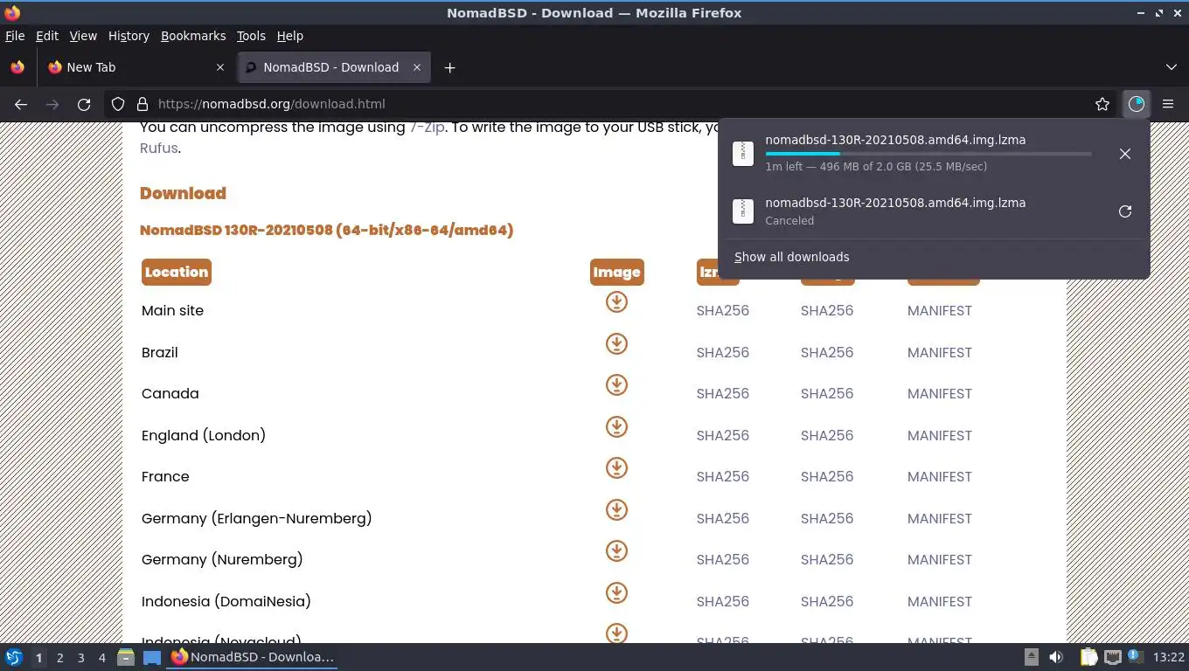Screen dimensions: 1189x671
Task: Open MANIFEST link for France
Action: pos(940,477)
